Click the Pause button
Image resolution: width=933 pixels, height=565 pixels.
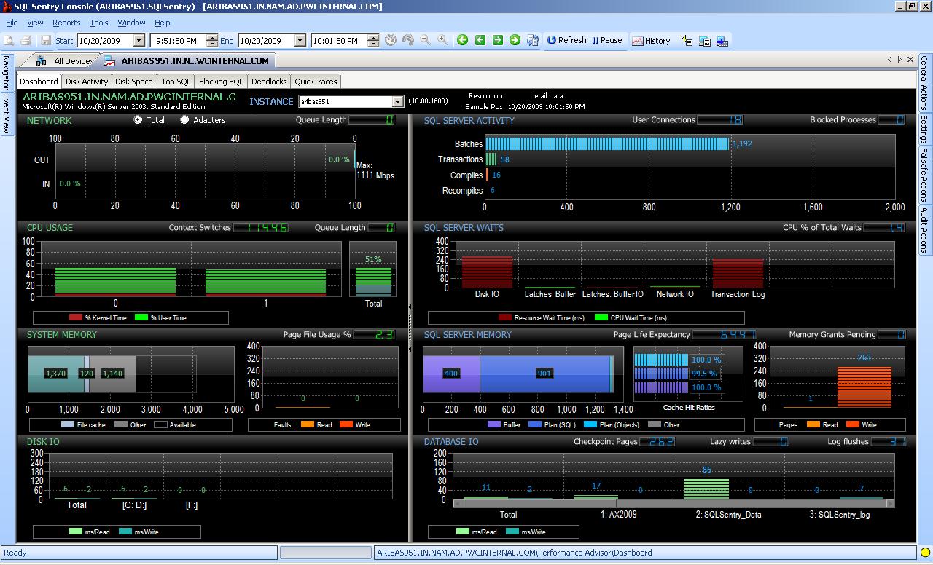(x=607, y=41)
